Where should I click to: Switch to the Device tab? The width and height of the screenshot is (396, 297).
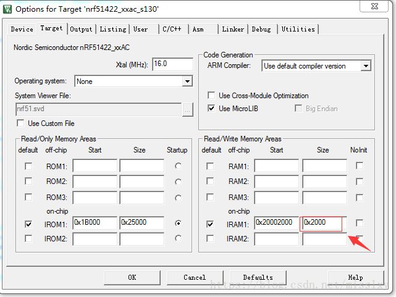22,29
